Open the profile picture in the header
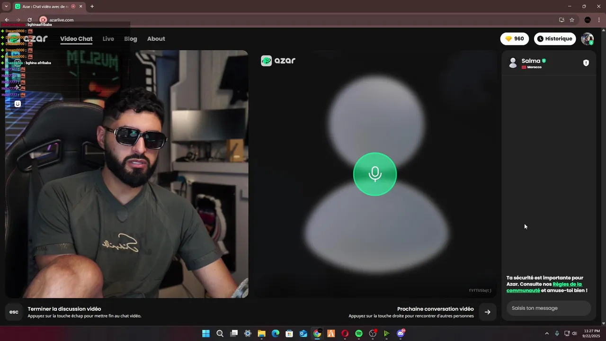The height and width of the screenshot is (341, 606). coord(588,39)
